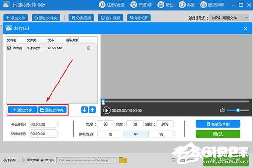Open the save location folder icon
This screenshot has height=168, width=253.
click(x=123, y=160)
